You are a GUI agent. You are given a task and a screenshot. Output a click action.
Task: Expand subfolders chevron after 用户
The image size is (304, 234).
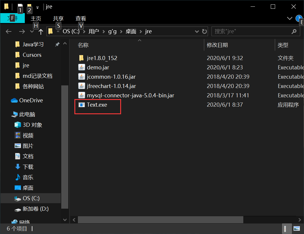point(104,31)
